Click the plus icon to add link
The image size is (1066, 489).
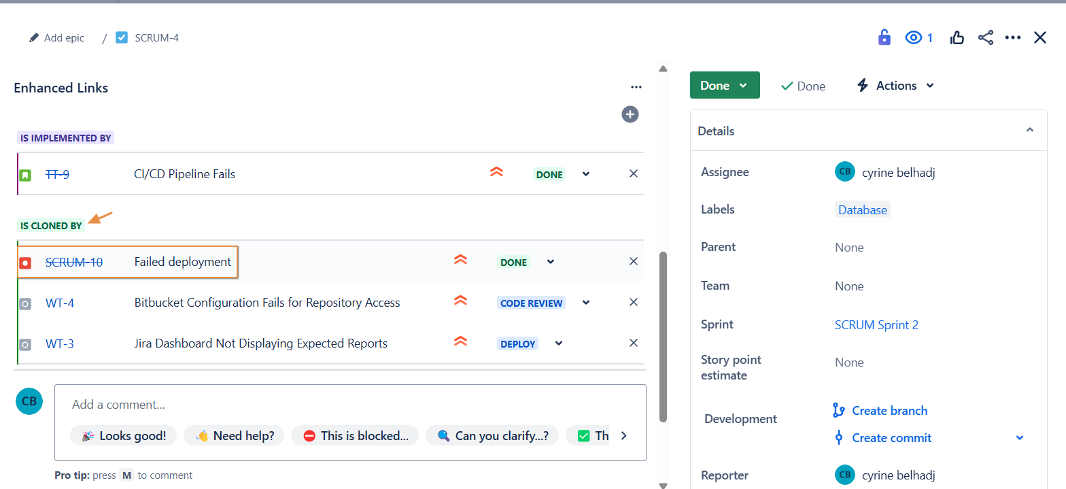(x=630, y=114)
